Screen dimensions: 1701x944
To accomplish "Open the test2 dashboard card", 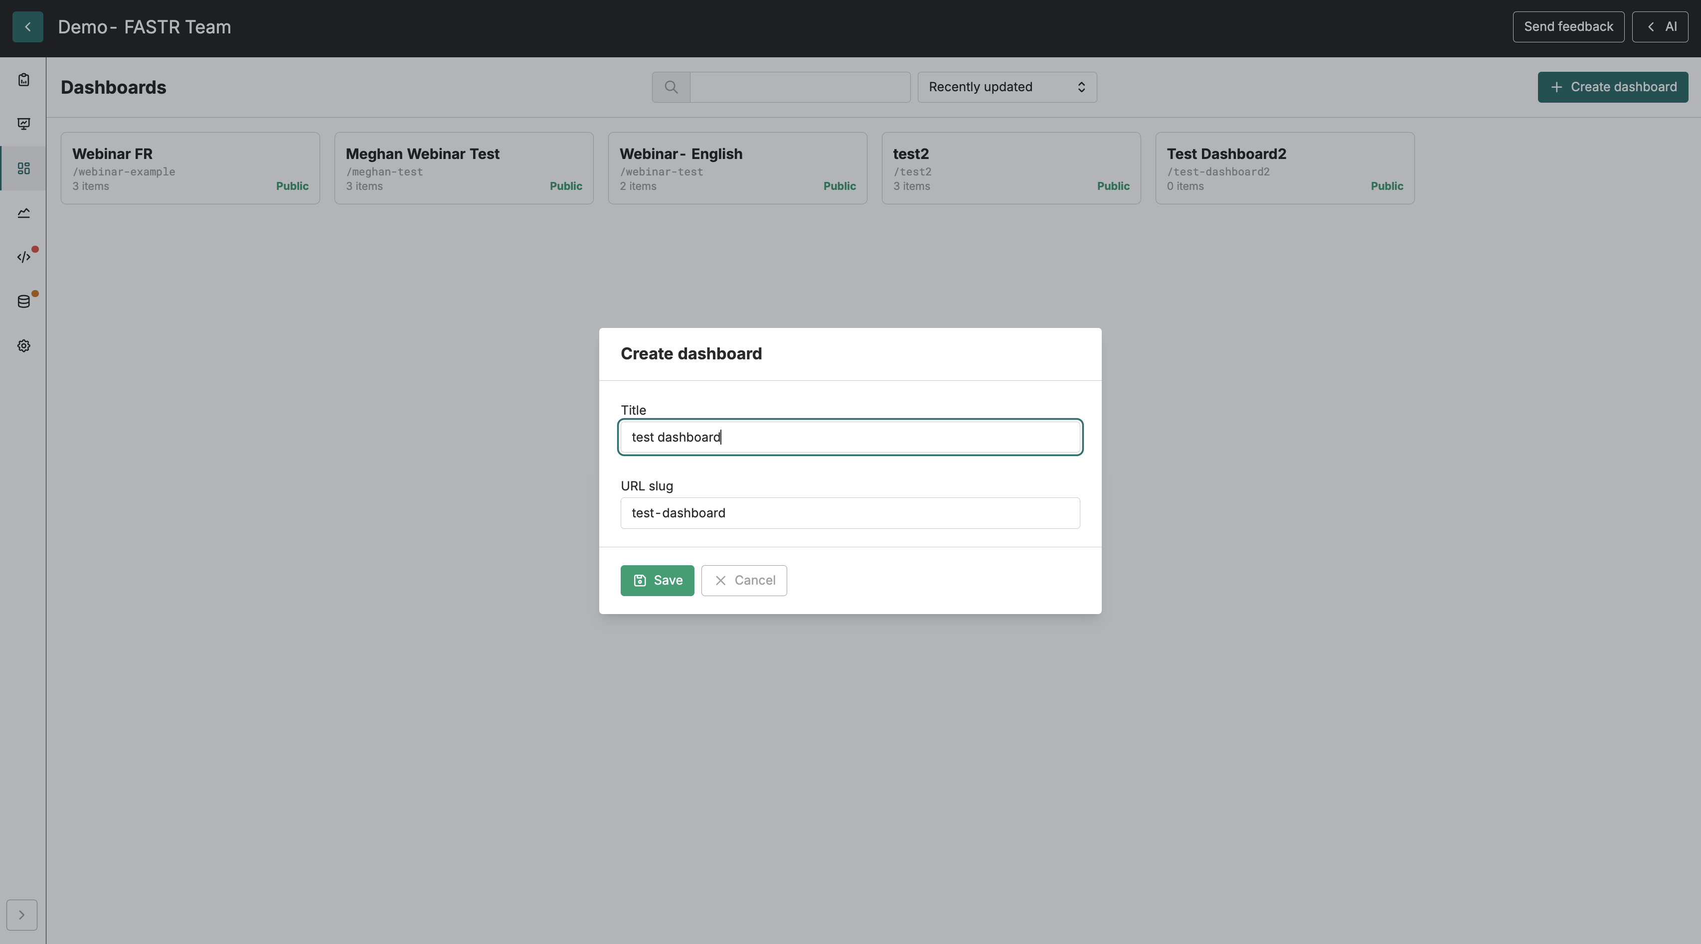I will click(x=1011, y=168).
